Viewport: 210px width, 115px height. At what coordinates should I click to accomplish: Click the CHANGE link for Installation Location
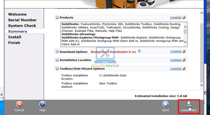[x=176, y=60]
